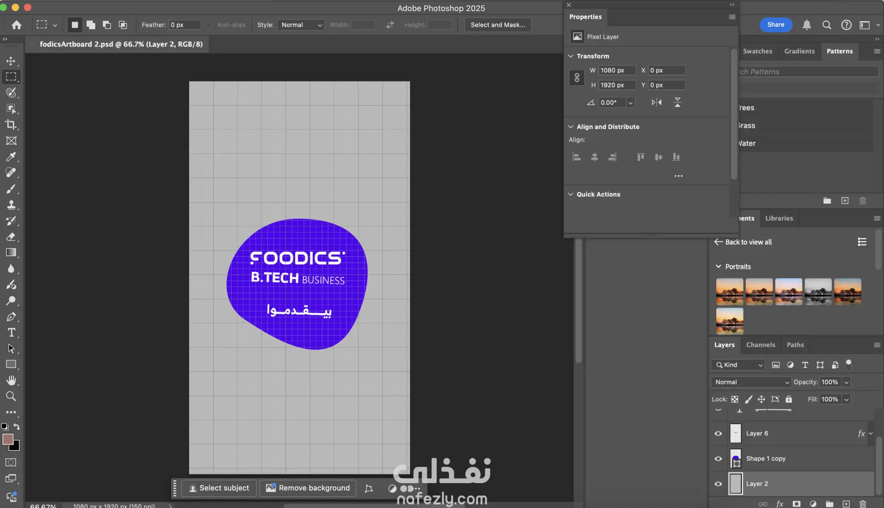Select the Zoom tool
884x508 pixels.
[x=11, y=396]
